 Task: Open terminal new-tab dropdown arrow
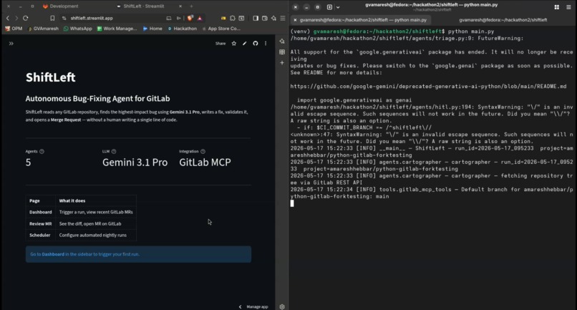pyautogui.click(x=338, y=7)
